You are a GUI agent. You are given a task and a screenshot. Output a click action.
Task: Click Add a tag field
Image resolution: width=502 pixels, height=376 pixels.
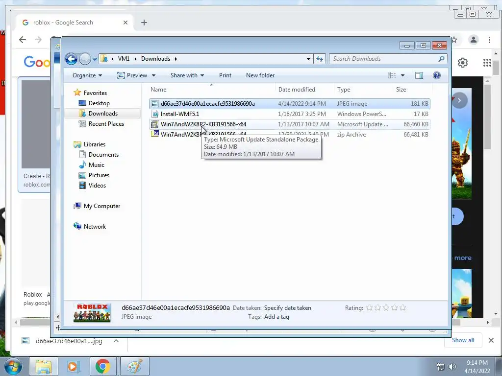[276, 317]
